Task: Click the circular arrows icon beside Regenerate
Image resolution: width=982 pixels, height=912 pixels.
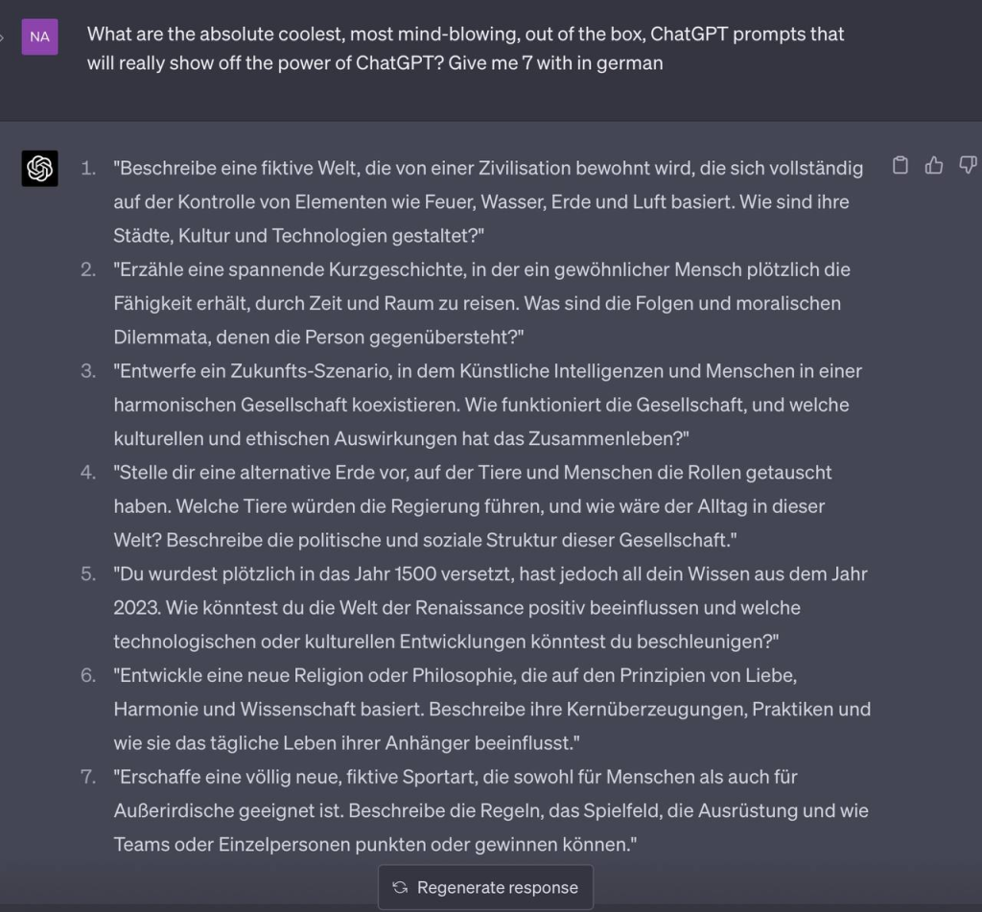Action: tap(401, 887)
